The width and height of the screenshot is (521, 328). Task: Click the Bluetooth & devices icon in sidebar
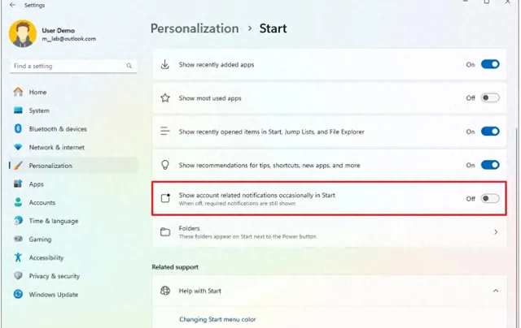(x=18, y=128)
